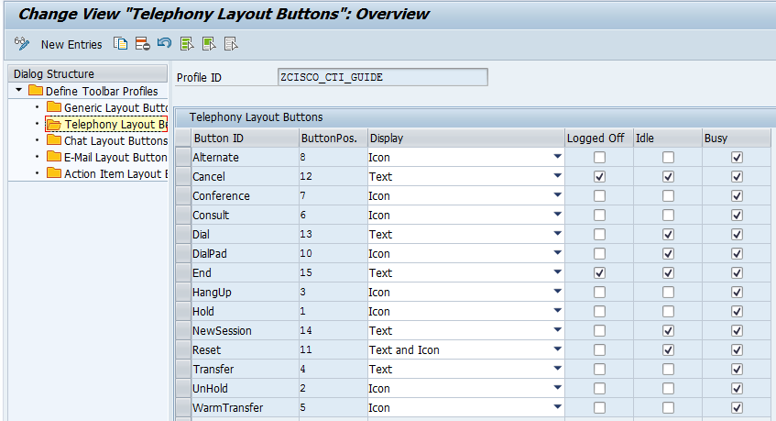
Task: Click the Display/Change toggle glasses icon
Action: click(x=23, y=44)
